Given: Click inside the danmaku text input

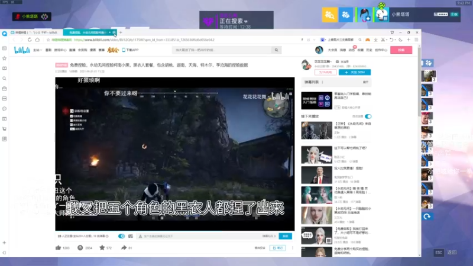Looking at the screenshot, I should (199, 236).
